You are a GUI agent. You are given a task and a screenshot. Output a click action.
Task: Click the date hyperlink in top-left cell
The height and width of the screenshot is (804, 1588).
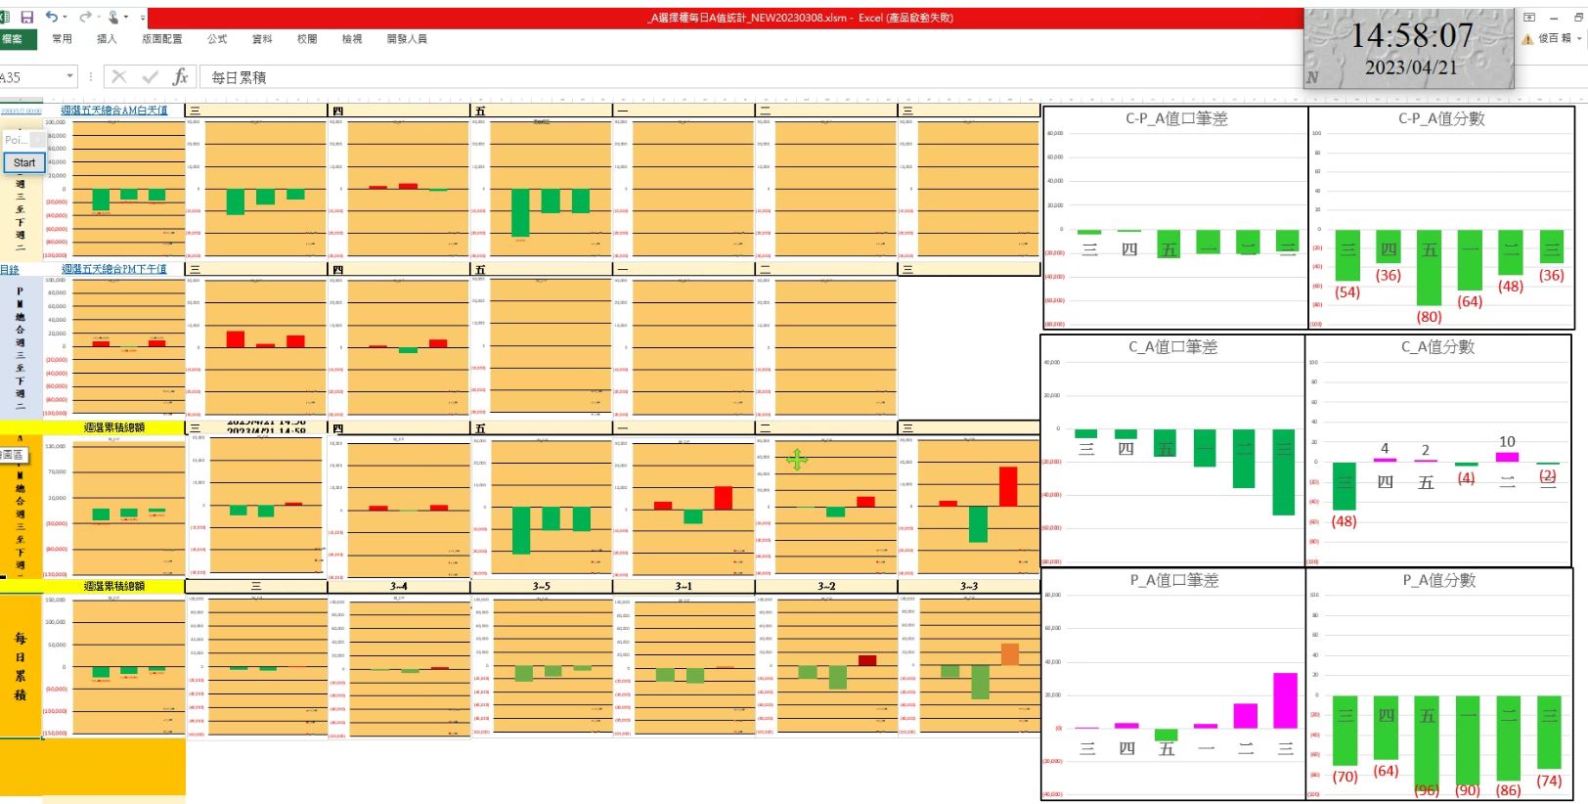(x=22, y=112)
